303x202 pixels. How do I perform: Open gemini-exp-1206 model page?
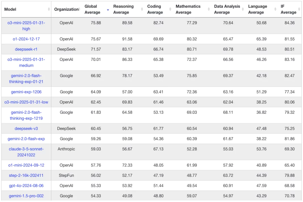tap(26, 92)
